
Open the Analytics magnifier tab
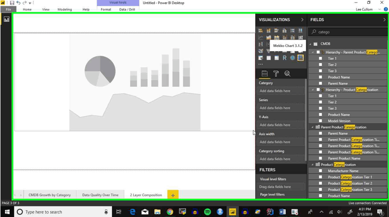pyautogui.click(x=287, y=73)
